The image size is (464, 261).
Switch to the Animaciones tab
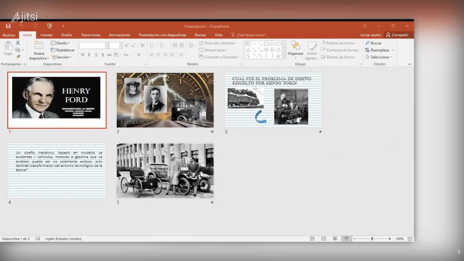pyautogui.click(x=119, y=35)
